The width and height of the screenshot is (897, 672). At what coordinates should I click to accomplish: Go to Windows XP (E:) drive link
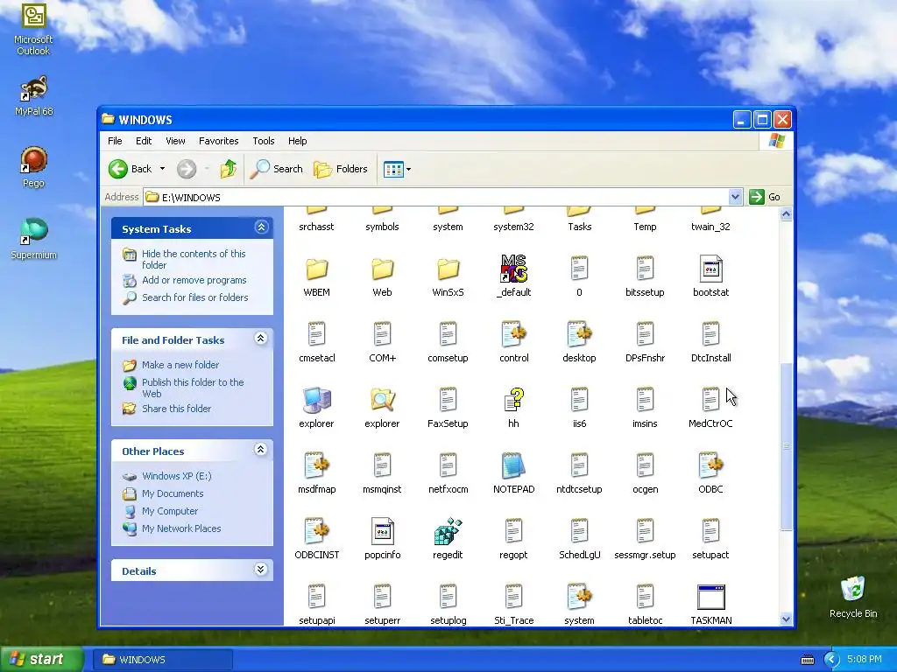[x=177, y=476]
